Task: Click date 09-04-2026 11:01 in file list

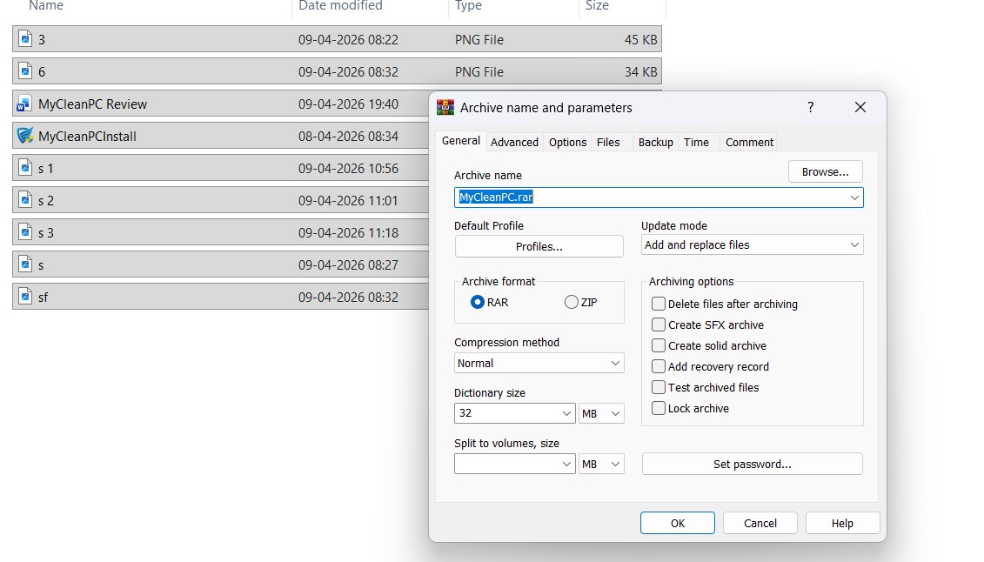Action: click(x=348, y=201)
